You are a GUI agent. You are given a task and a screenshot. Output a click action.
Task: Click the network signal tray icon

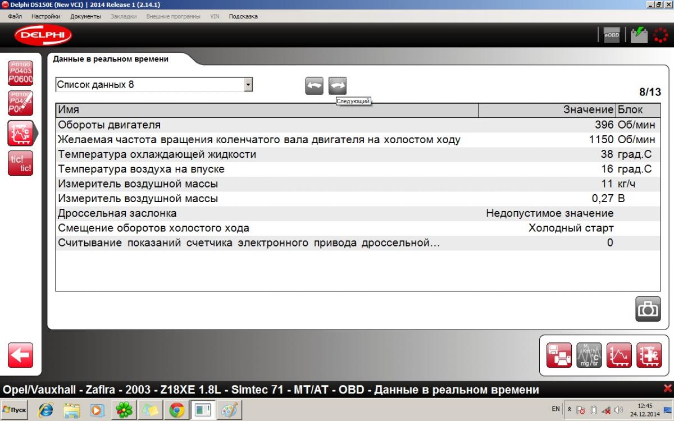606,410
